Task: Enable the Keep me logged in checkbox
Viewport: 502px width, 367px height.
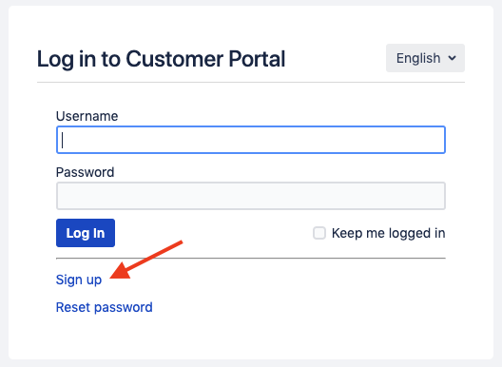Action: (x=319, y=233)
